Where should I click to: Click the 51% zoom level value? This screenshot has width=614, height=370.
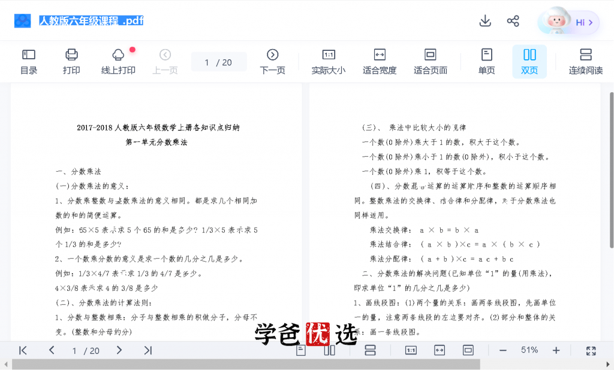tap(529, 350)
